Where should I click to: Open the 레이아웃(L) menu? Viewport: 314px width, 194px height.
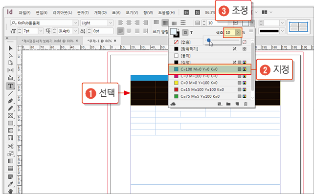click(x=62, y=13)
